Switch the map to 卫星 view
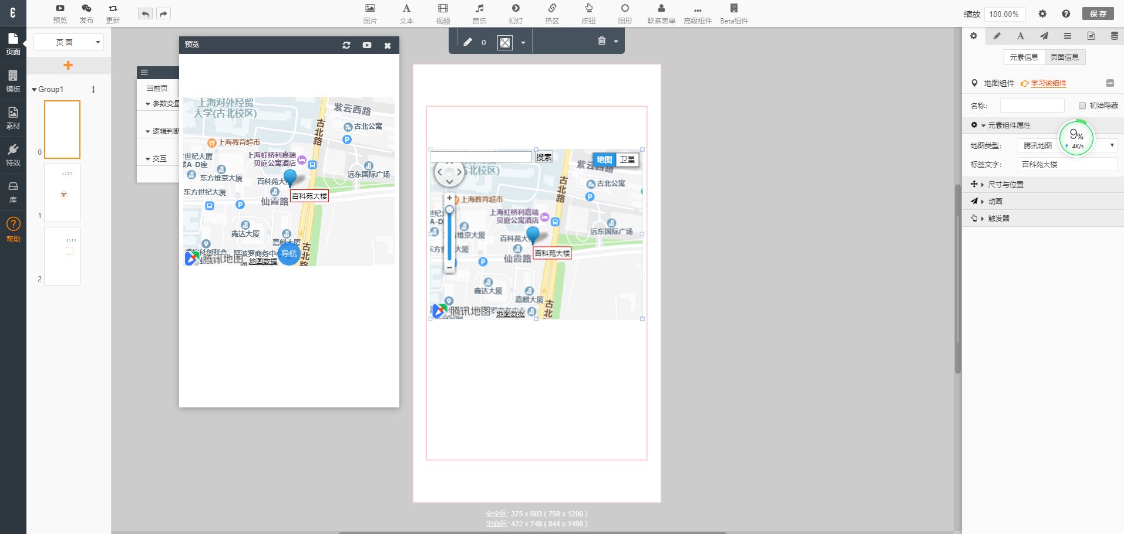This screenshot has height=534, width=1124. [x=627, y=159]
